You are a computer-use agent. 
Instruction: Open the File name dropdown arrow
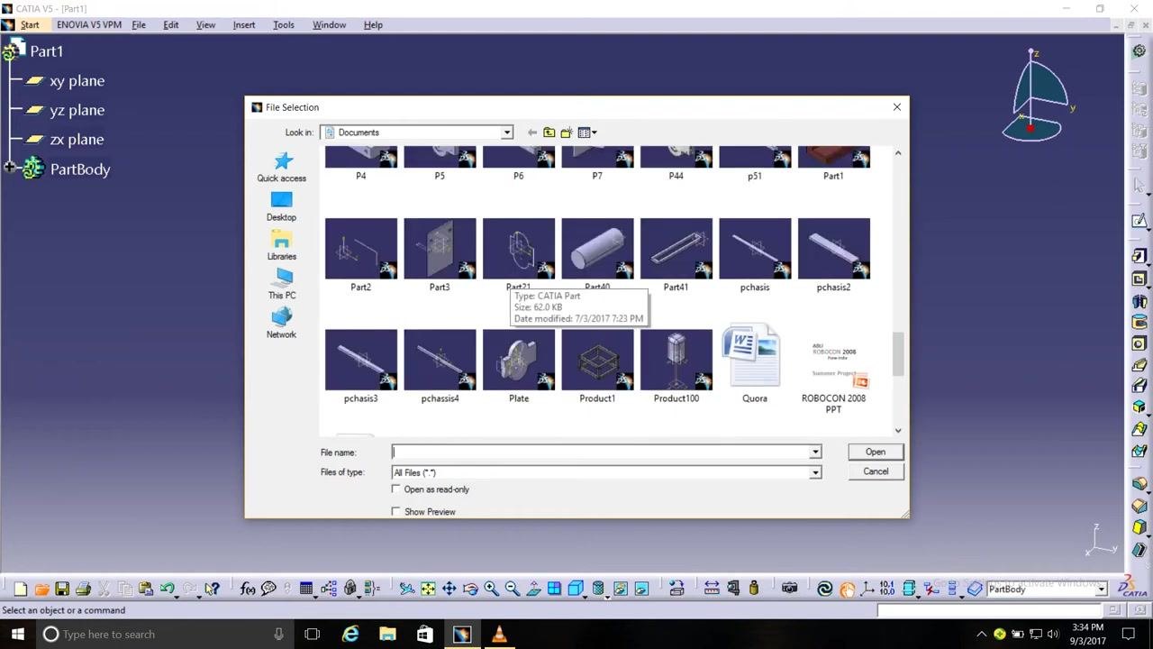815,452
